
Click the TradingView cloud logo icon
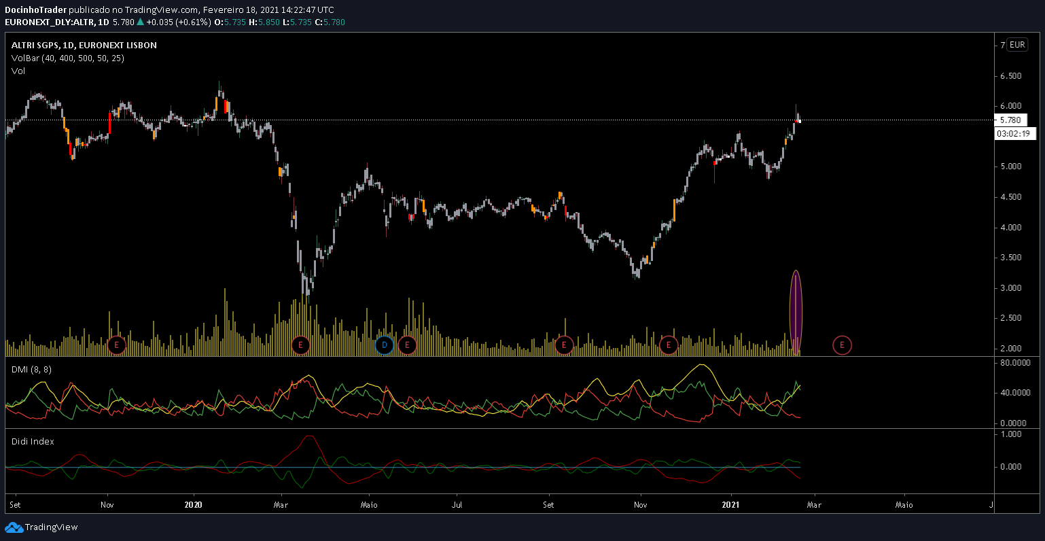click(14, 527)
